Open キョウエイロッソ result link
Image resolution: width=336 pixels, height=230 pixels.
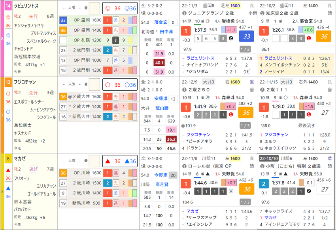coord(280,148)
